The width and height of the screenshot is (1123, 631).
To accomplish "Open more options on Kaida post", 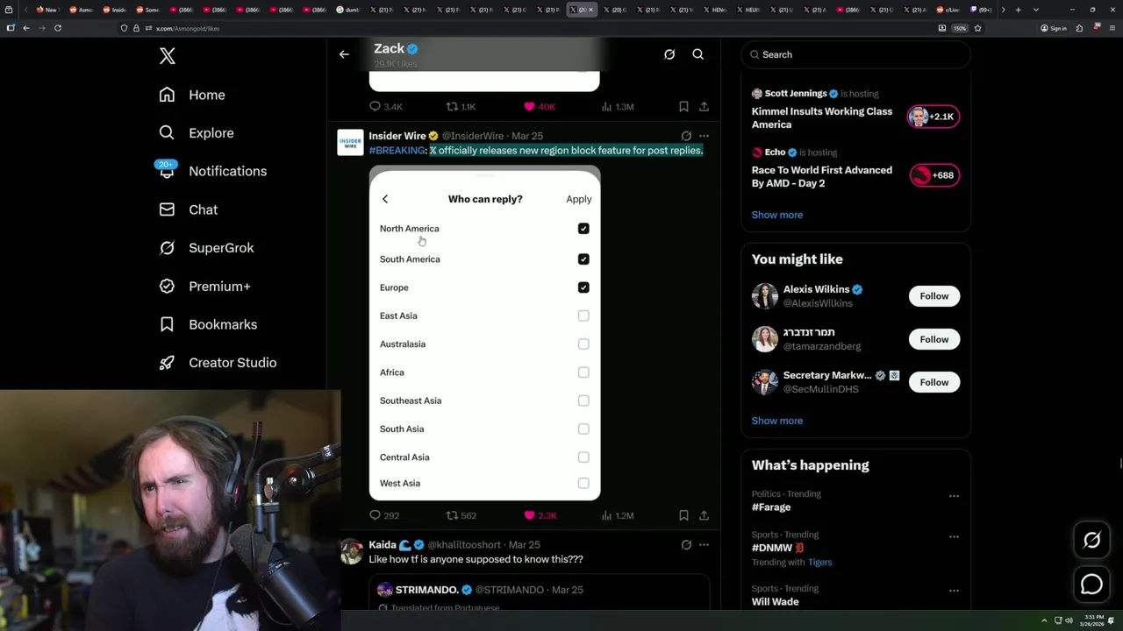I will pos(704,544).
